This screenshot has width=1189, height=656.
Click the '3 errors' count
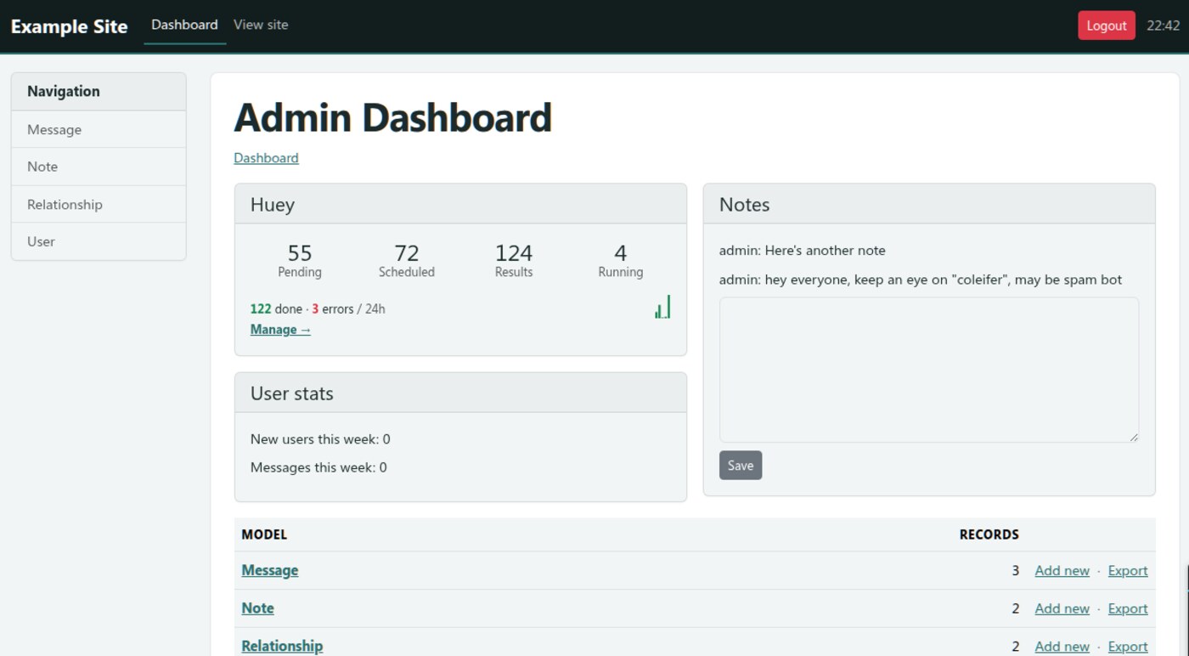click(x=333, y=309)
